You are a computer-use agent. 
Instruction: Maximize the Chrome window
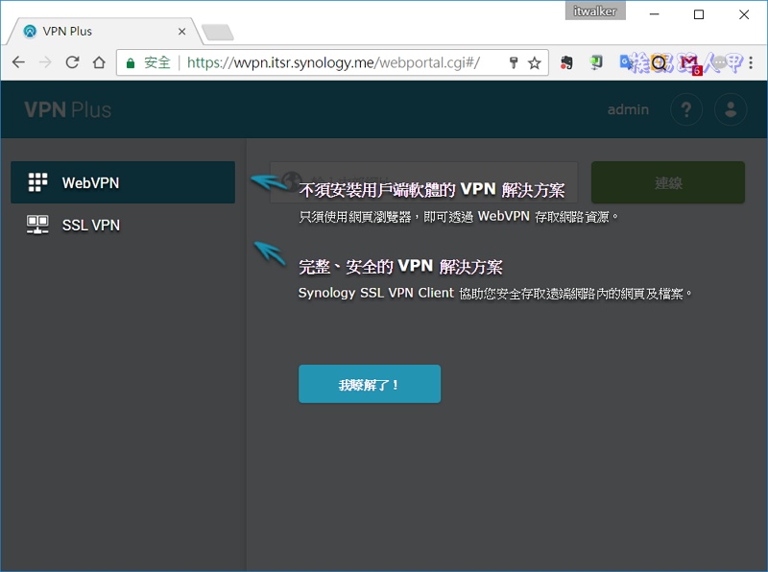(x=699, y=14)
